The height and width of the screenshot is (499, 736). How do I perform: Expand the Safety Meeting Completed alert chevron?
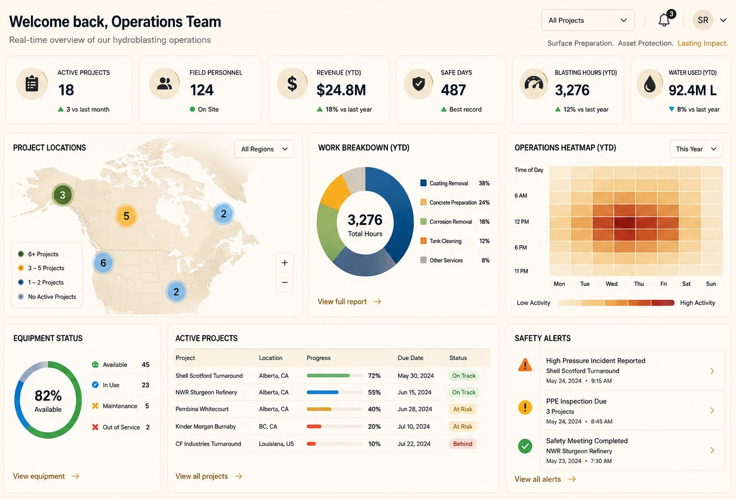(712, 451)
